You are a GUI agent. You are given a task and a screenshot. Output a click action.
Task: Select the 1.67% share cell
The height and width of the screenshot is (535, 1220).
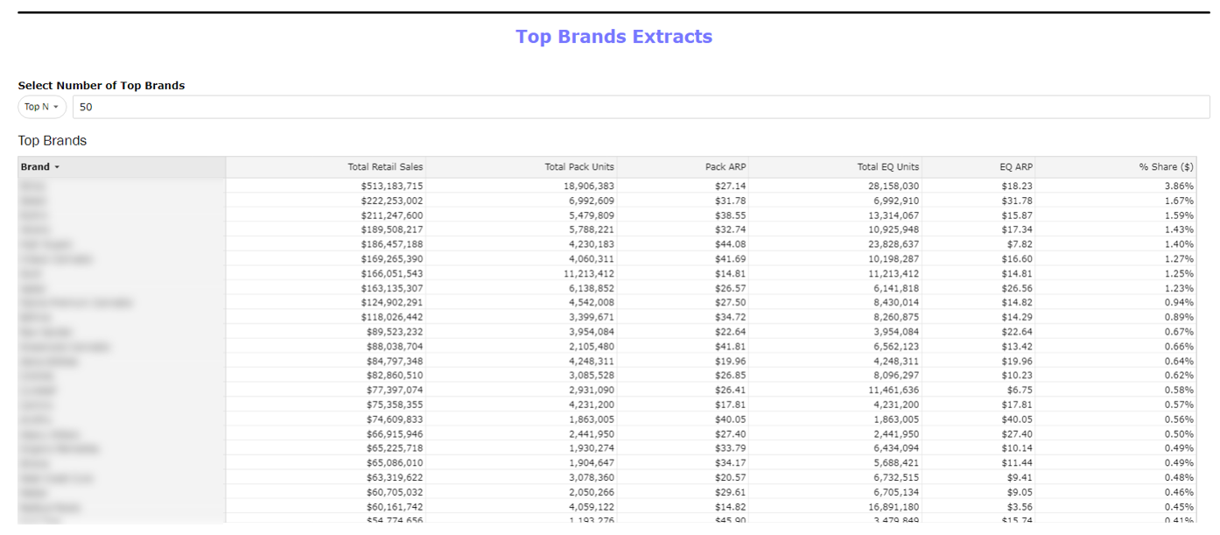1179,201
